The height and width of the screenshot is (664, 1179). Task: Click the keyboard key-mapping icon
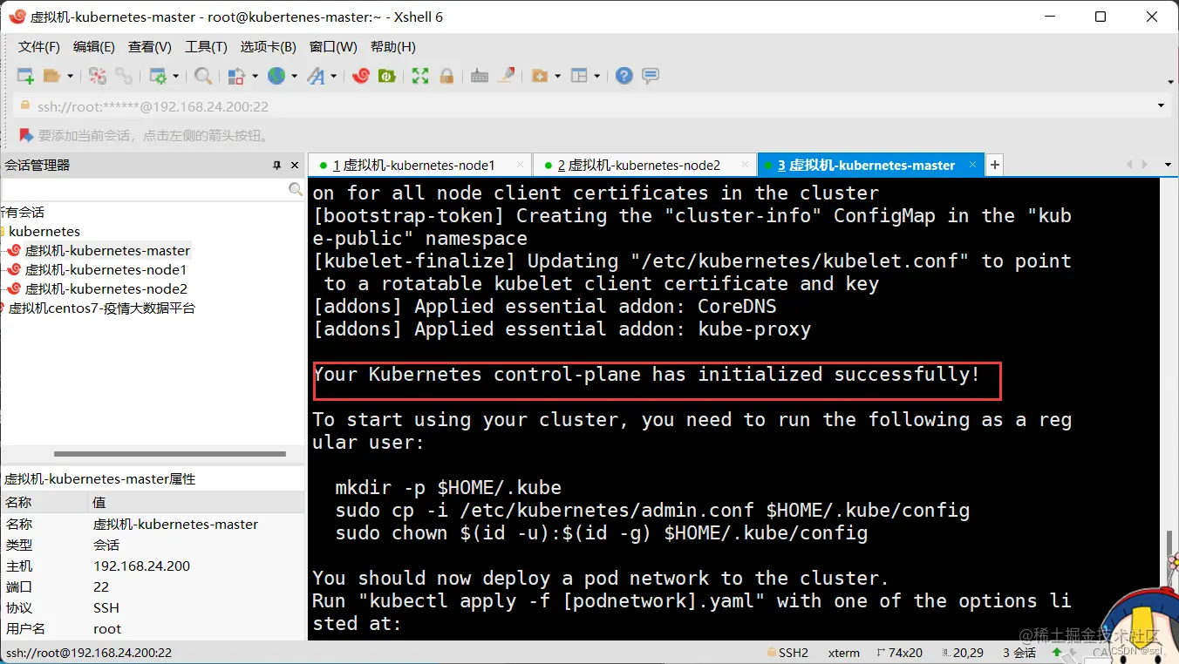[x=480, y=77]
